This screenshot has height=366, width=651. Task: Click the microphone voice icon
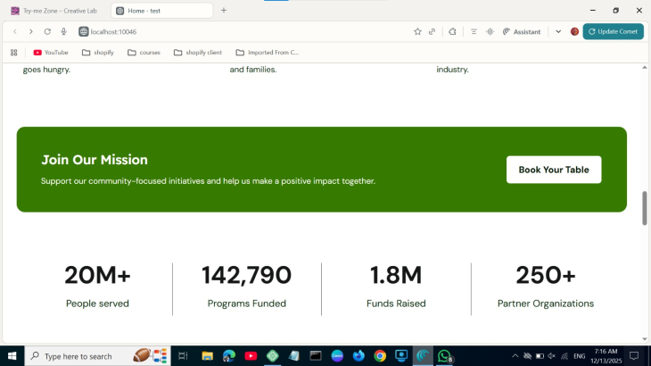pos(63,31)
